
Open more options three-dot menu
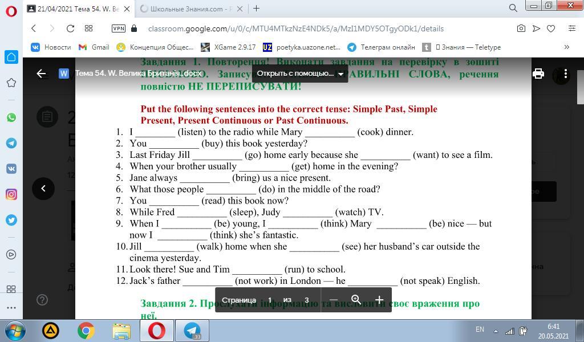pyautogui.click(x=565, y=74)
